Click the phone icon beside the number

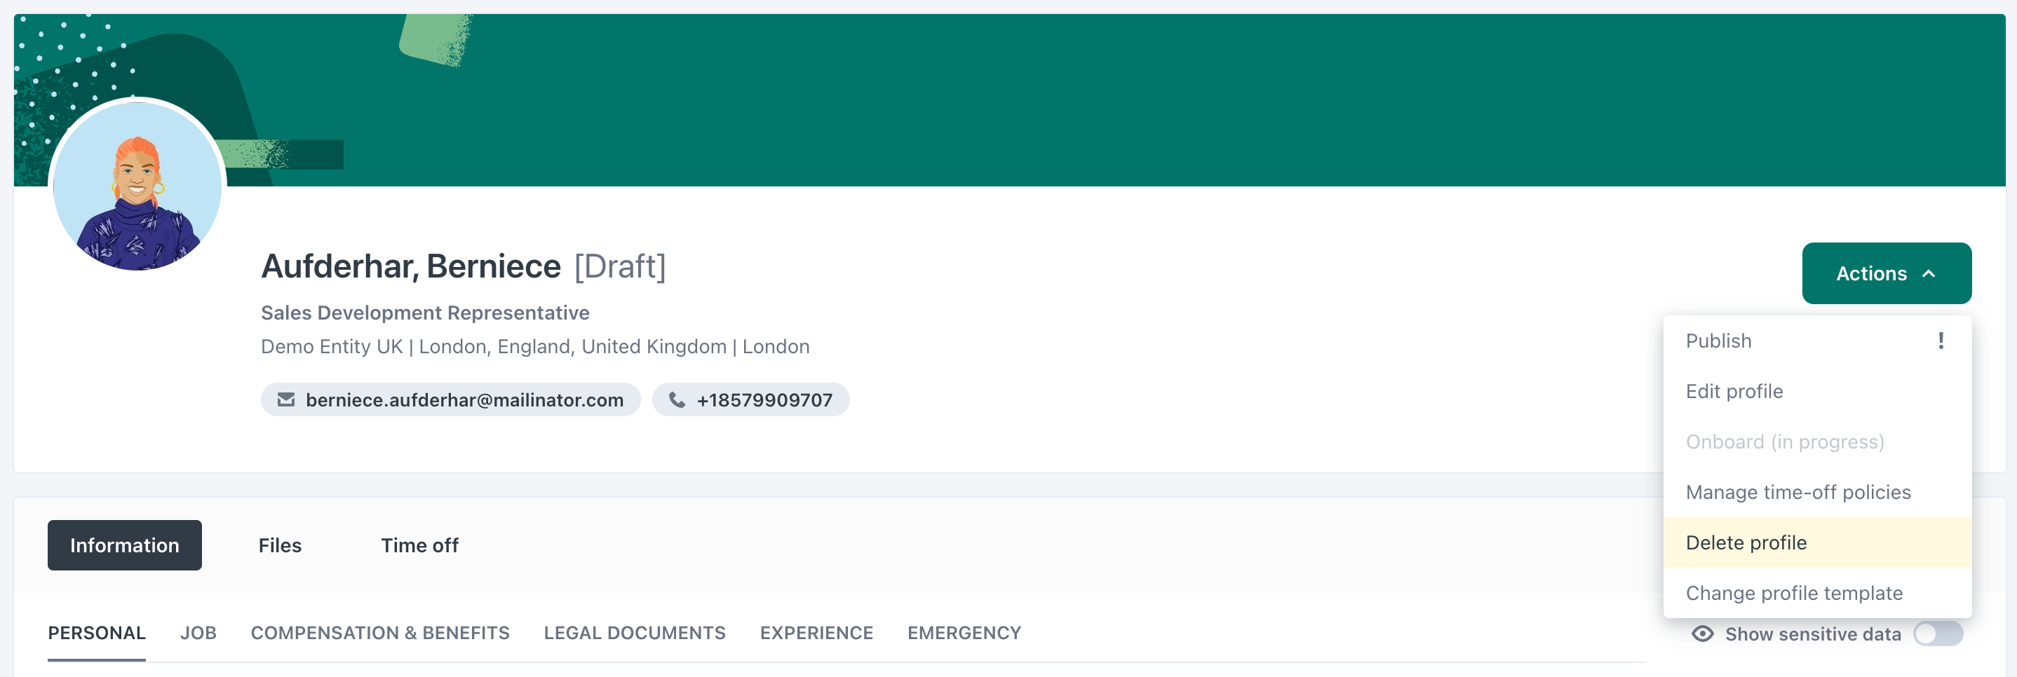pos(677,400)
